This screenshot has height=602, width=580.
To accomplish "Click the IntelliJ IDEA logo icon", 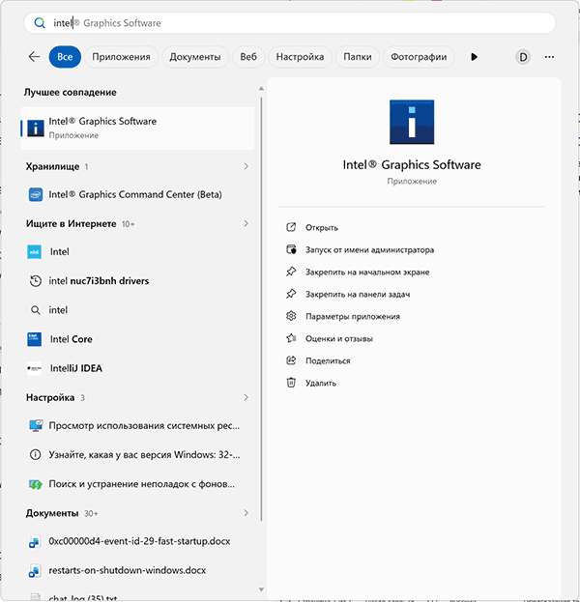I will click(34, 368).
